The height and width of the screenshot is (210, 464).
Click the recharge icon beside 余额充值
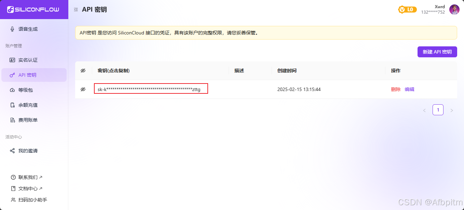(x=13, y=105)
